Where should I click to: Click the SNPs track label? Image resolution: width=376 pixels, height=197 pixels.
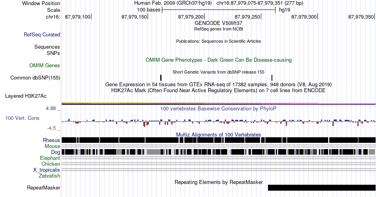click(53, 53)
